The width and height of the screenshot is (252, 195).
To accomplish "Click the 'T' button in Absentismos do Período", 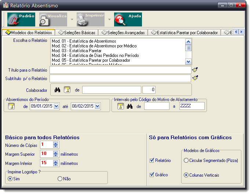I will [12, 106].
